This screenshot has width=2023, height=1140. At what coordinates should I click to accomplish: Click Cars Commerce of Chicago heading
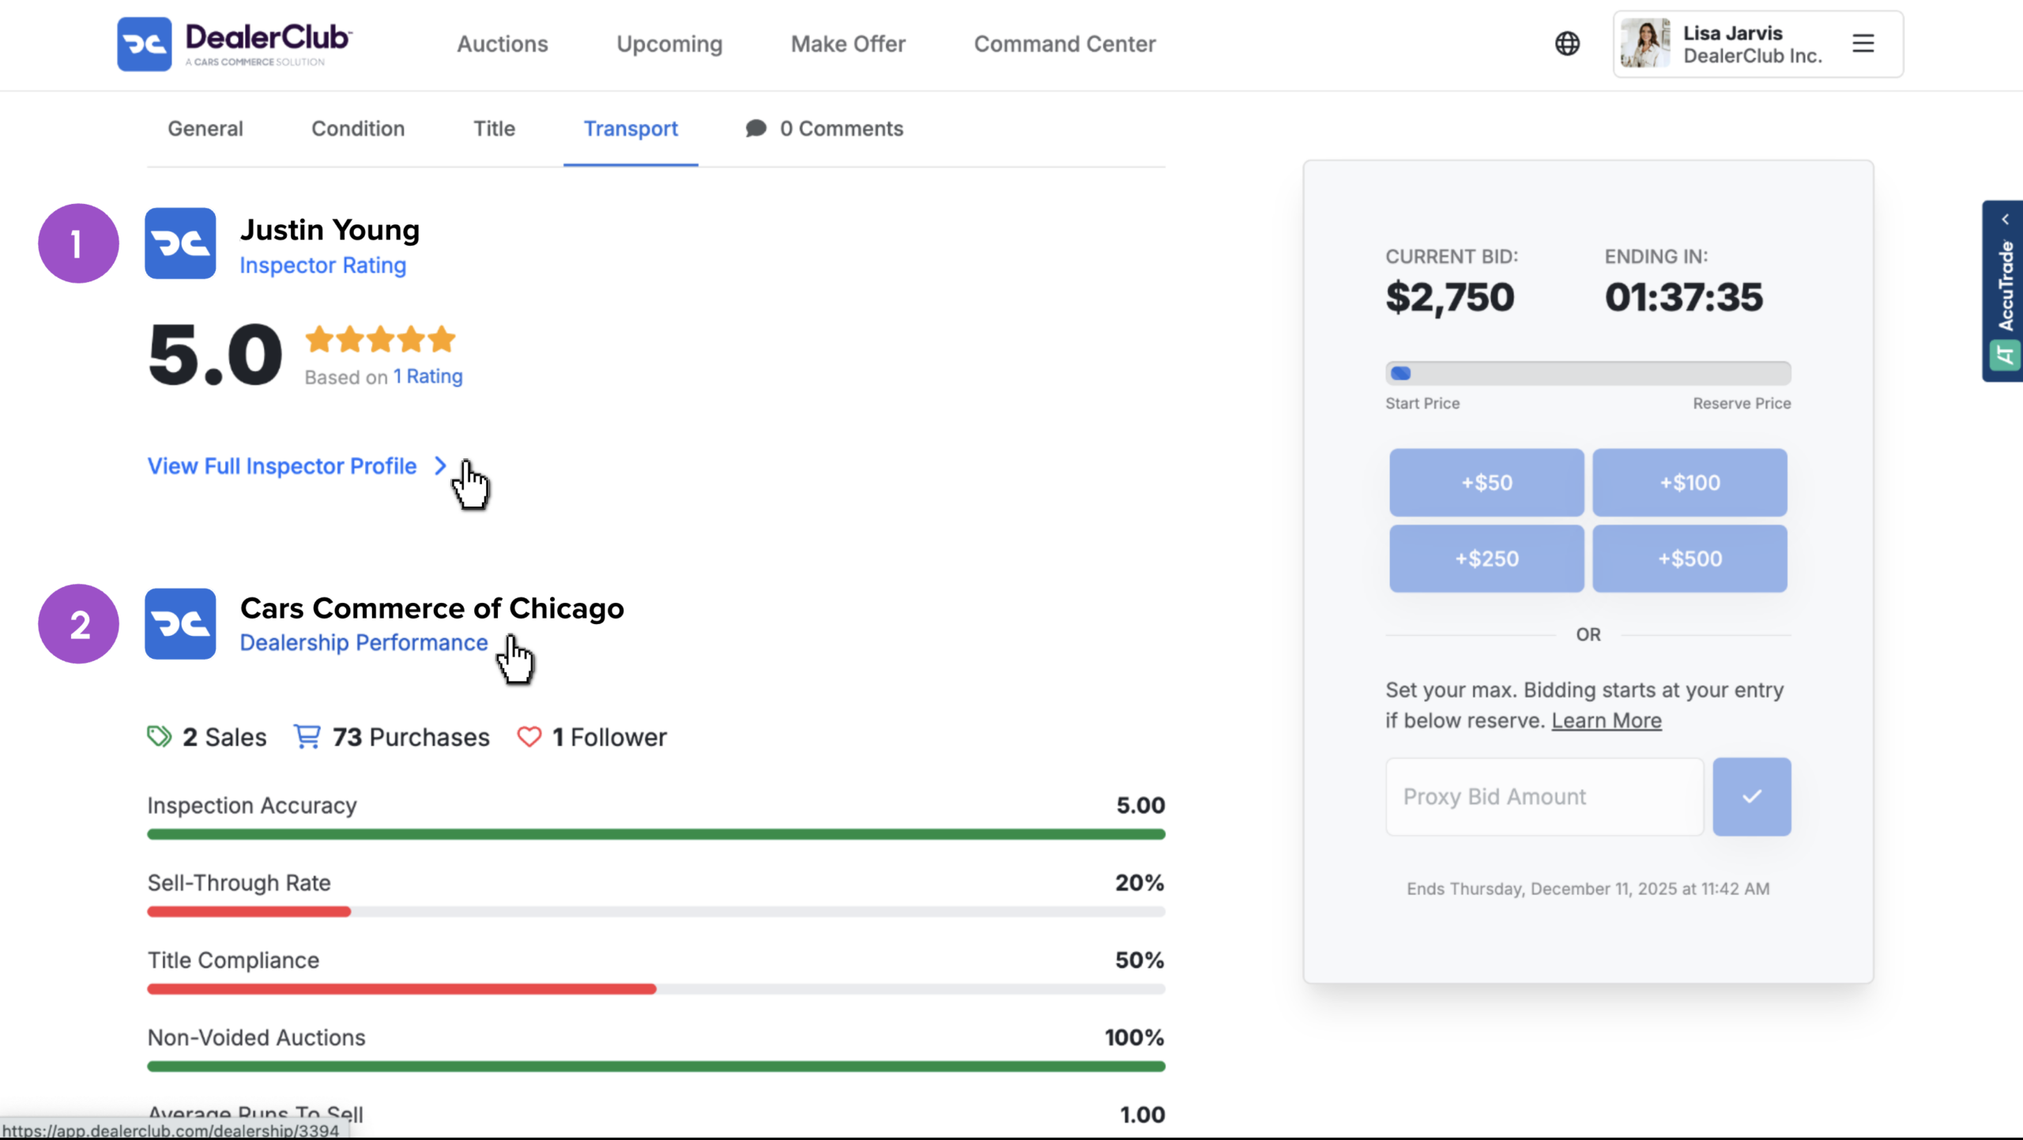432,608
